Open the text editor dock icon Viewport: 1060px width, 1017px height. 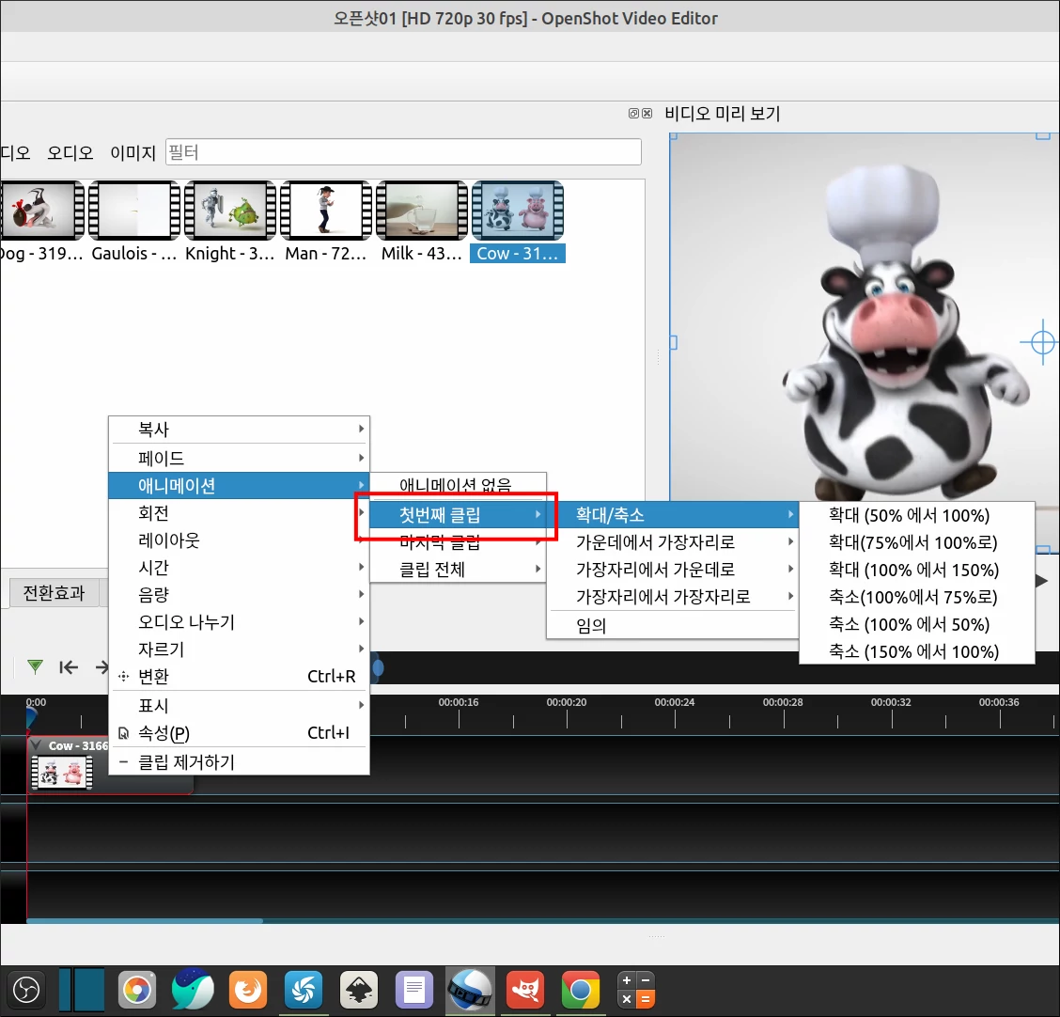(414, 990)
